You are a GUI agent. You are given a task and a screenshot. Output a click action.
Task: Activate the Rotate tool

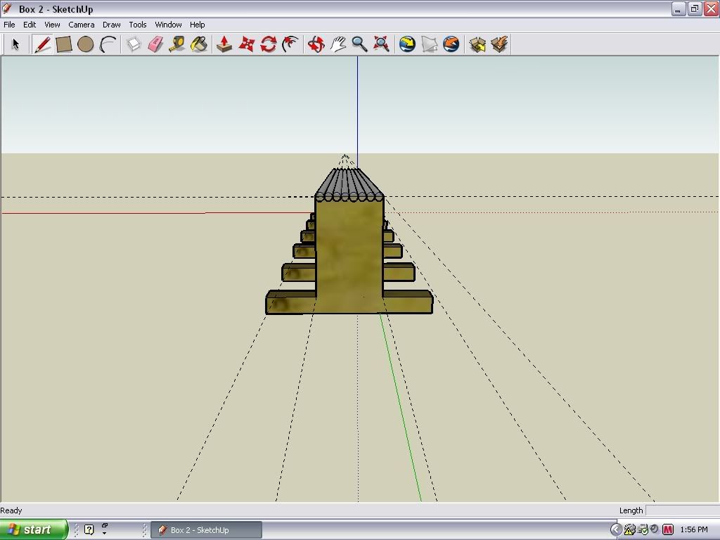coord(268,44)
